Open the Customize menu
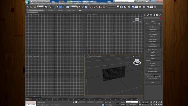Screen dimensions: 188x106 [95, 4]
